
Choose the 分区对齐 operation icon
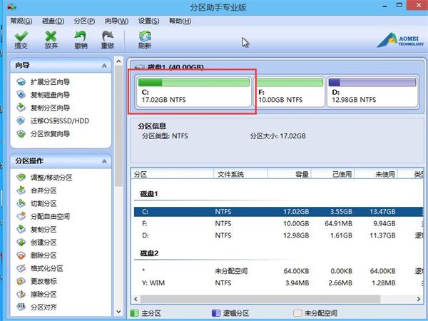click(x=21, y=307)
